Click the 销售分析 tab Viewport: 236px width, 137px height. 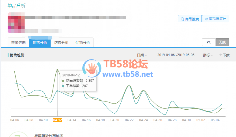tap(40, 43)
